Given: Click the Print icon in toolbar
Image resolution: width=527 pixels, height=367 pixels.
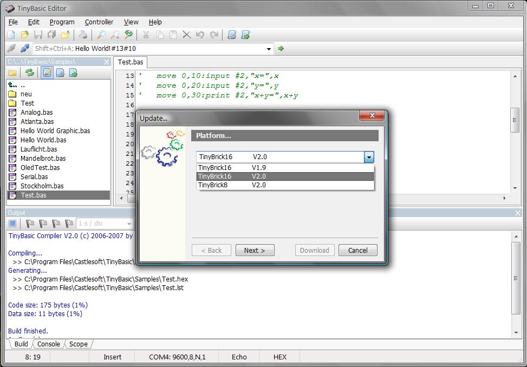Looking at the screenshot, I should click(83, 35).
